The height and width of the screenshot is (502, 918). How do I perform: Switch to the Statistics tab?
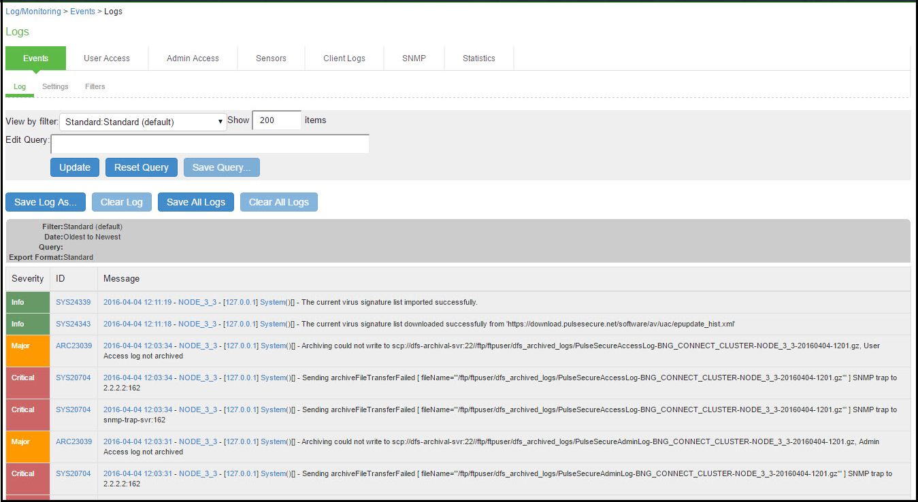click(x=478, y=58)
